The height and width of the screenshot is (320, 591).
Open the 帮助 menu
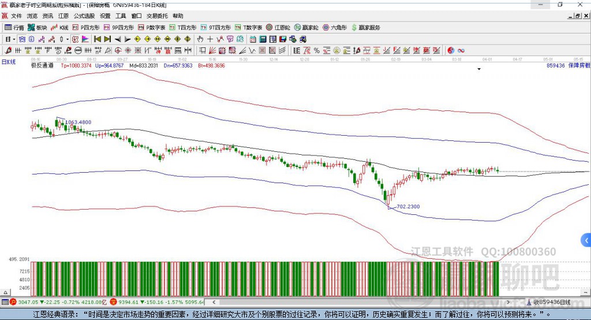click(x=178, y=16)
